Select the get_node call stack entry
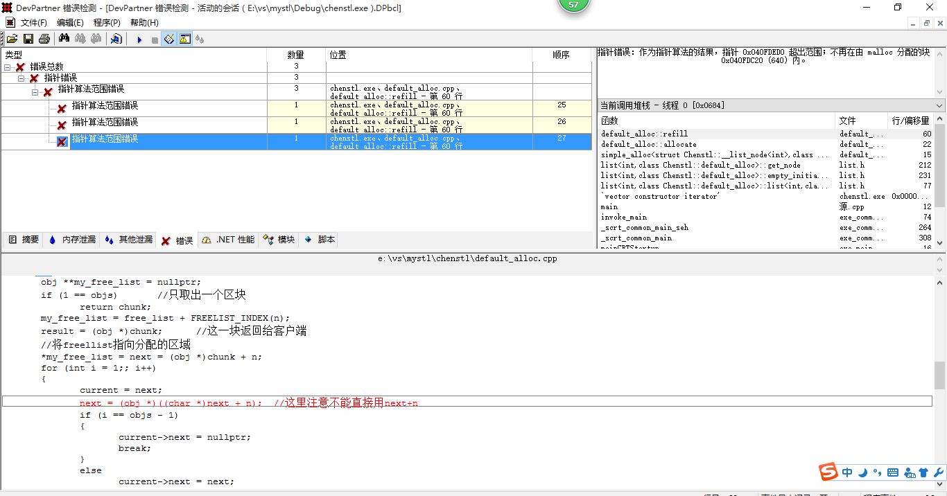 click(x=765, y=165)
